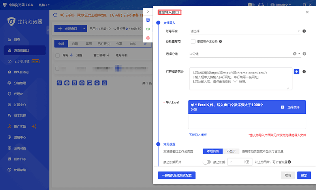This screenshot has height=190, width=316.
Task: Click the 下载导入模板 link
Action: 198,135
